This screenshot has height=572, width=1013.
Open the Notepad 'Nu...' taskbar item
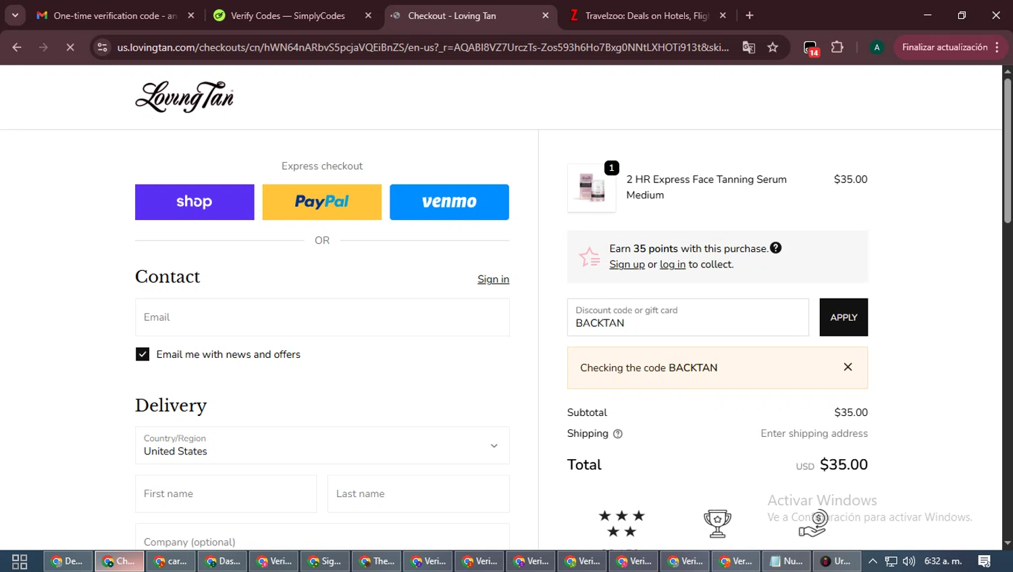(x=787, y=561)
